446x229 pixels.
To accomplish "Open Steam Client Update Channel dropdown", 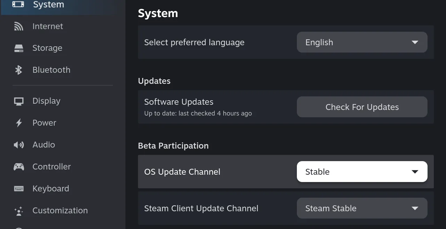I will (x=362, y=208).
